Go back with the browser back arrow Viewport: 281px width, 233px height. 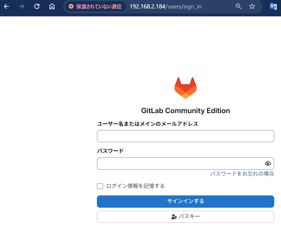tap(6, 7)
